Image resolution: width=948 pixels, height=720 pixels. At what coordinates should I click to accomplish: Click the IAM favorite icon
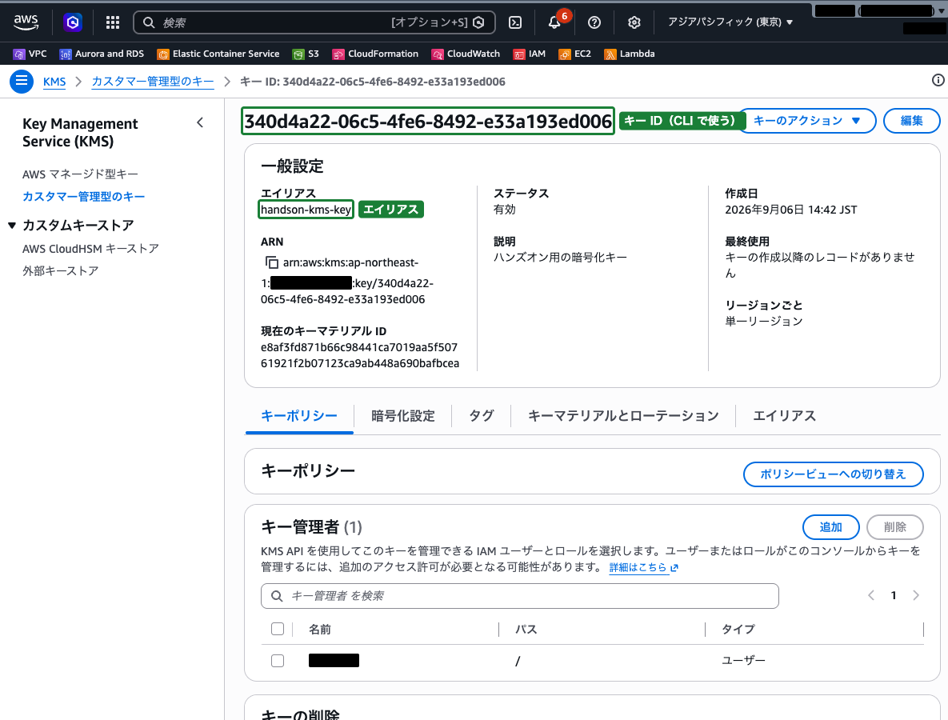[x=518, y=54]
